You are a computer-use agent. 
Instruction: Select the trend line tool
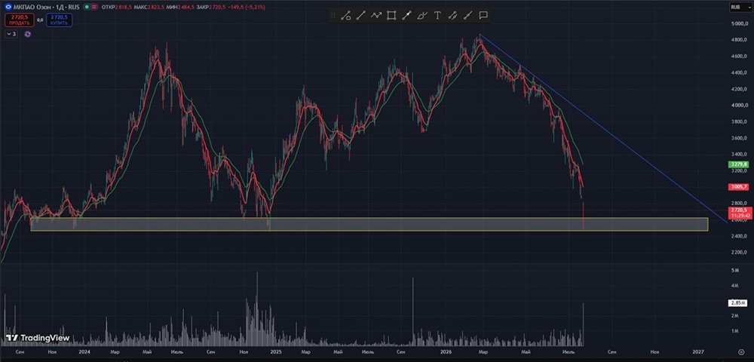(360, 16)
